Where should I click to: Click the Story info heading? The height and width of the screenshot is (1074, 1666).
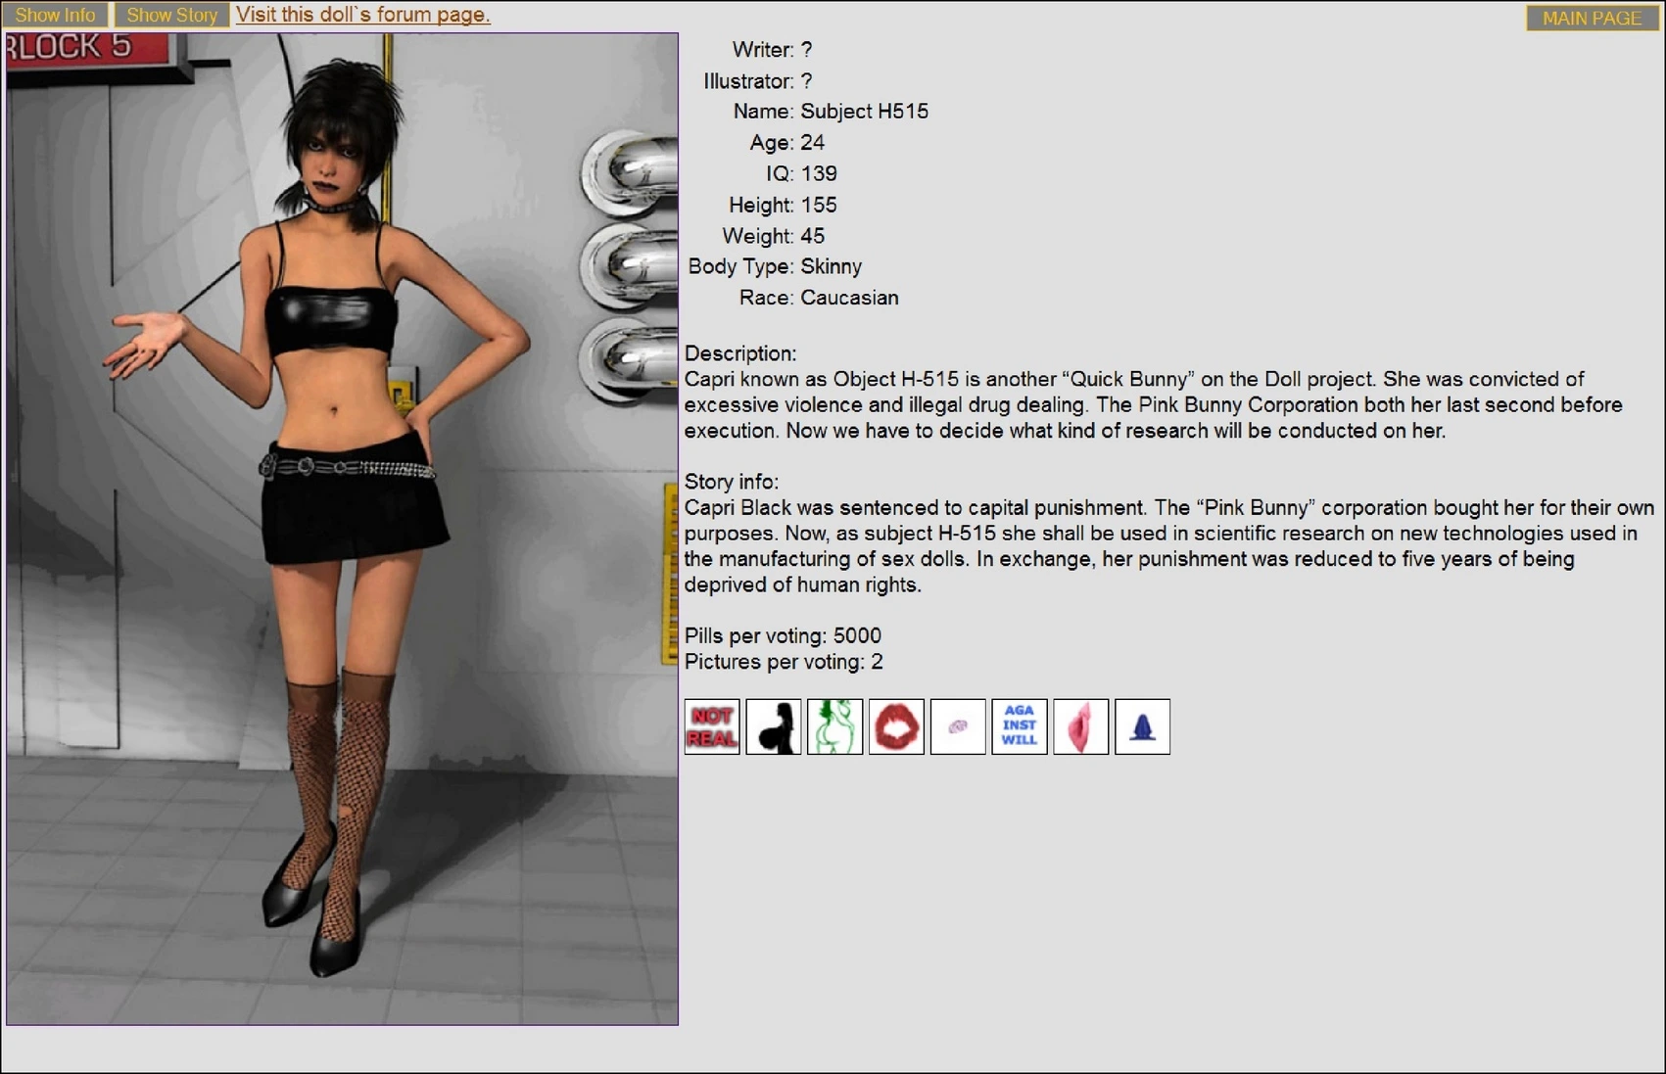[x=732, y=482]
